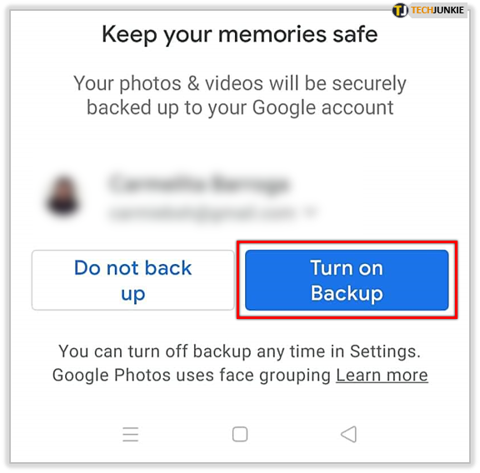Click the word Settings in the footer note
Viewport: 480px width, 473px height.
coord(385,351)
